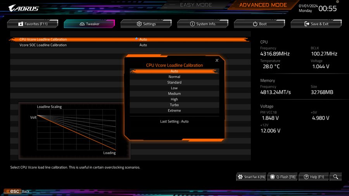
Task: Switch to Easy Mode
Action: 196,5
